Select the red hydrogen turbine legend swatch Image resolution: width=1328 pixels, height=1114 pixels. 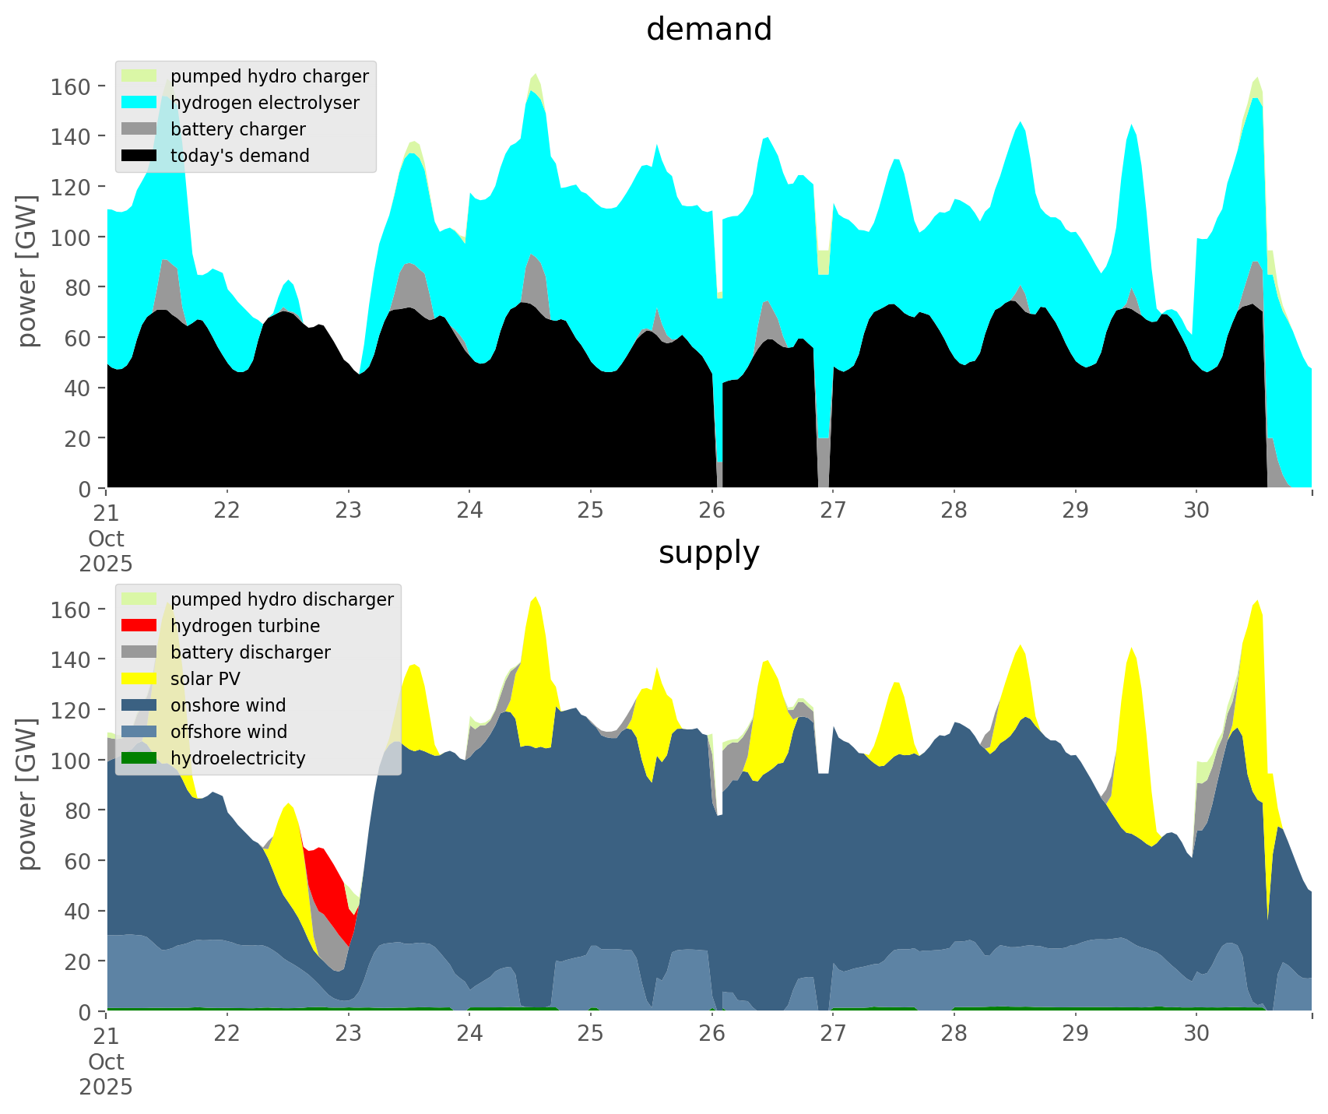[x=139, y=626]
